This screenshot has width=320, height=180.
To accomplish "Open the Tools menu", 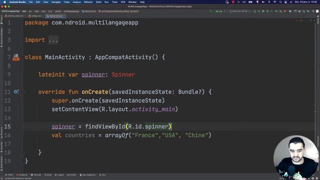I will click(x=114, y=2).
